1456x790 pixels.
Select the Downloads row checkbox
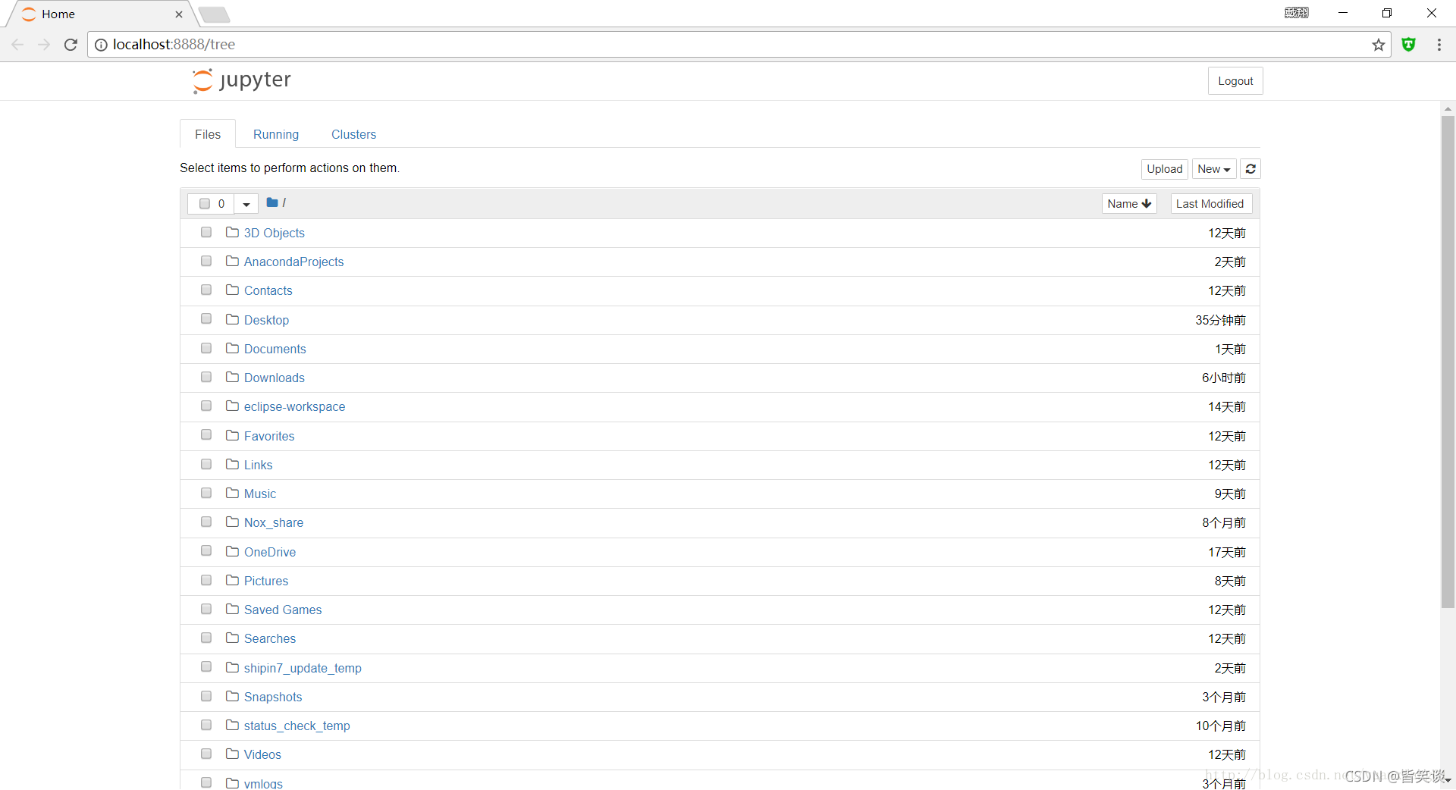pos(206,377)
